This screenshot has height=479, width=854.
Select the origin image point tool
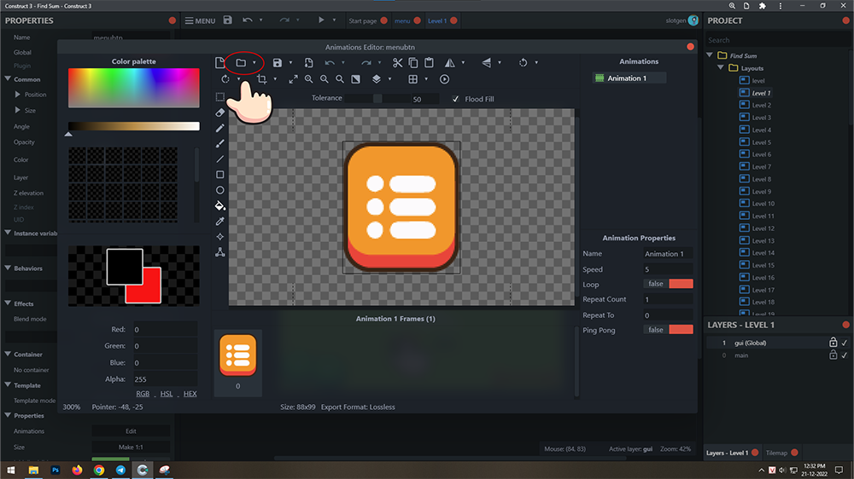pyautogui.click(x=220, y=236)
